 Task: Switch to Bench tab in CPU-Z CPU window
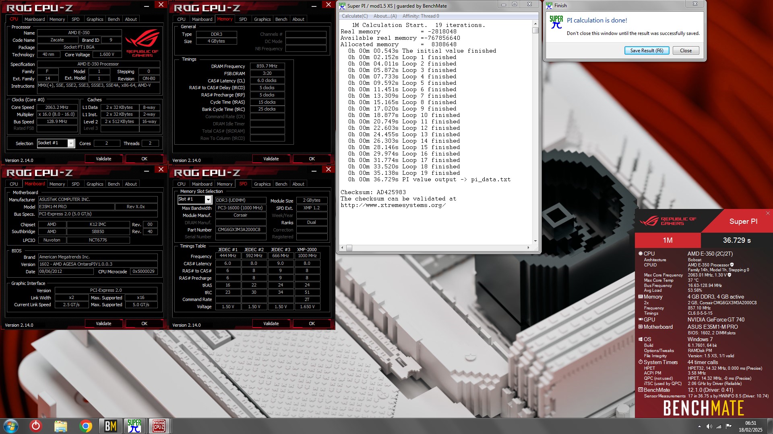(x=114, y=19)
